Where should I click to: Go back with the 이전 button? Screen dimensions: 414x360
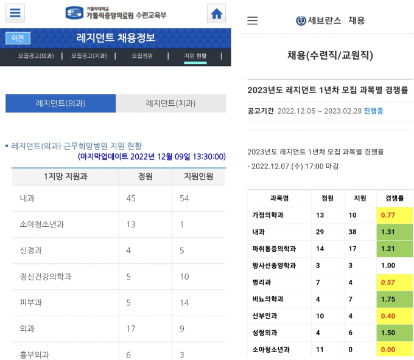pos(18,38)
